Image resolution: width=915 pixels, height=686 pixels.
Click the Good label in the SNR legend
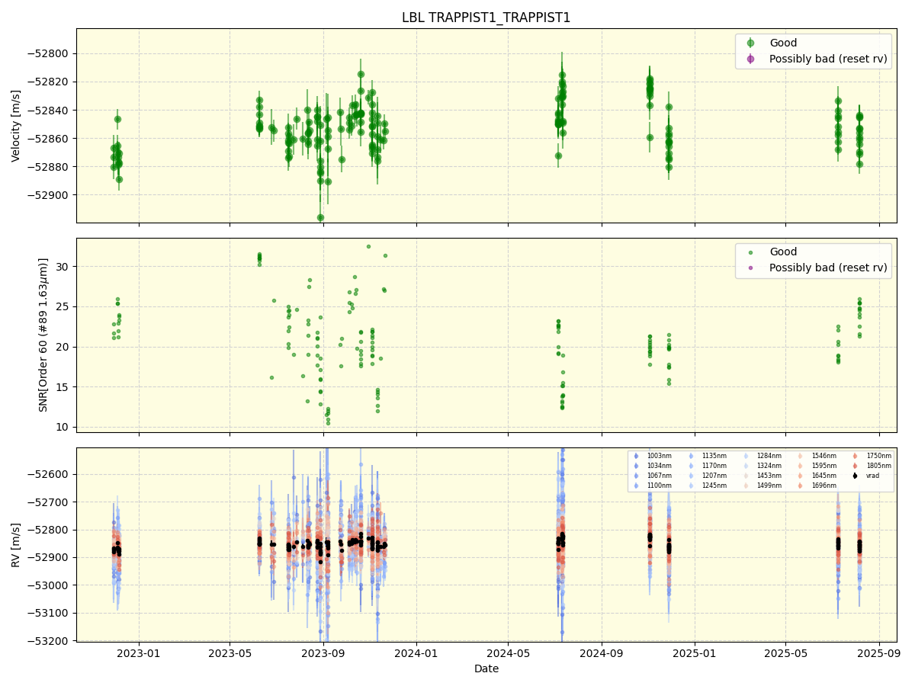[783, 252]
